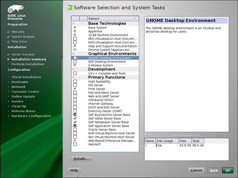Click the Name column header in disk table
The image size is (238, 178).
coord(150,141)
